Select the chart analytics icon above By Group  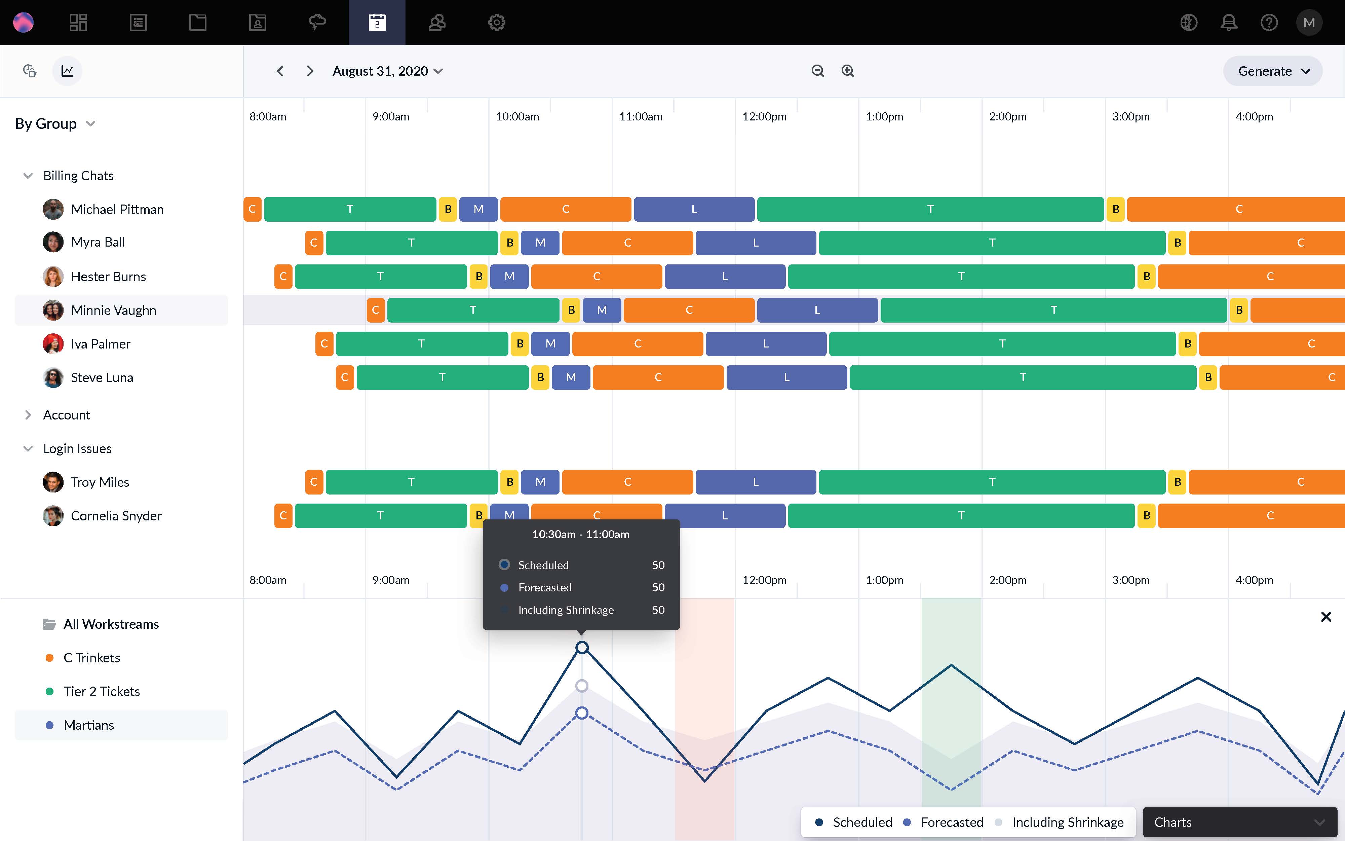click(67, 71)
